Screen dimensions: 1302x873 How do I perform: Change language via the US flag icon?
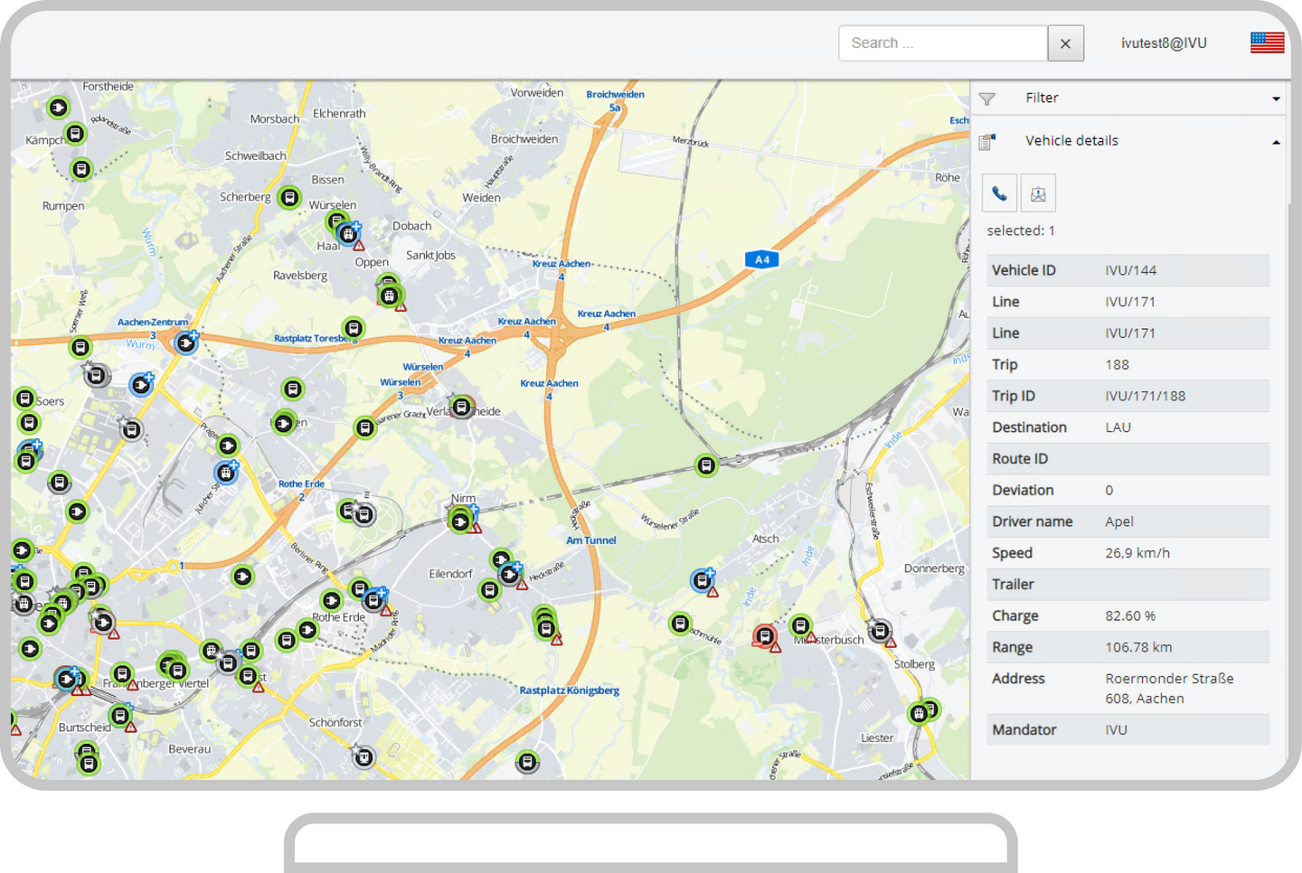(1267, 42)
